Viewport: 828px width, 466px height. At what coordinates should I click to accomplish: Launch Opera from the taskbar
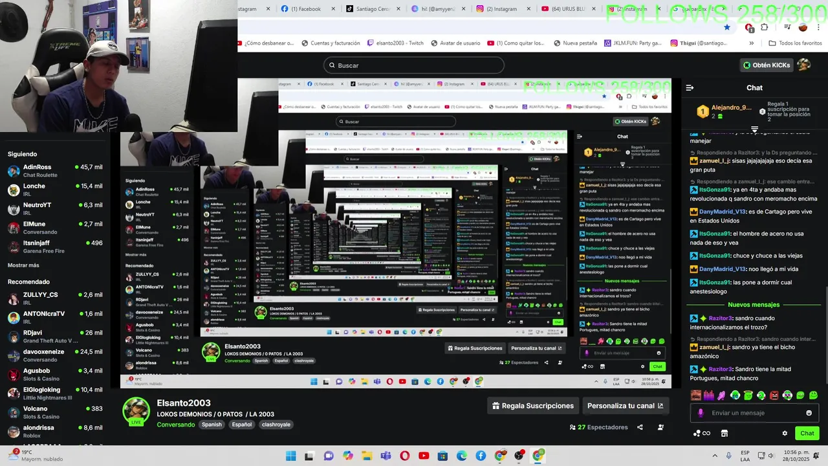pos(405,456)
